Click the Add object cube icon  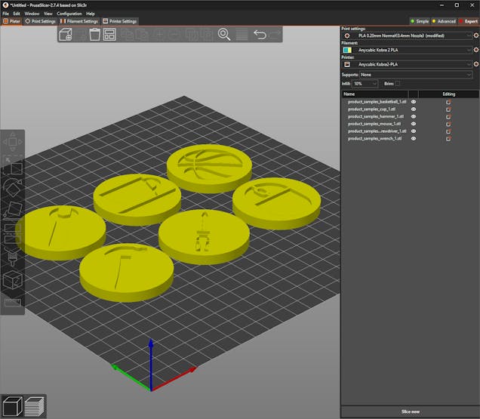pyautogui.click(x=66, y=35)
